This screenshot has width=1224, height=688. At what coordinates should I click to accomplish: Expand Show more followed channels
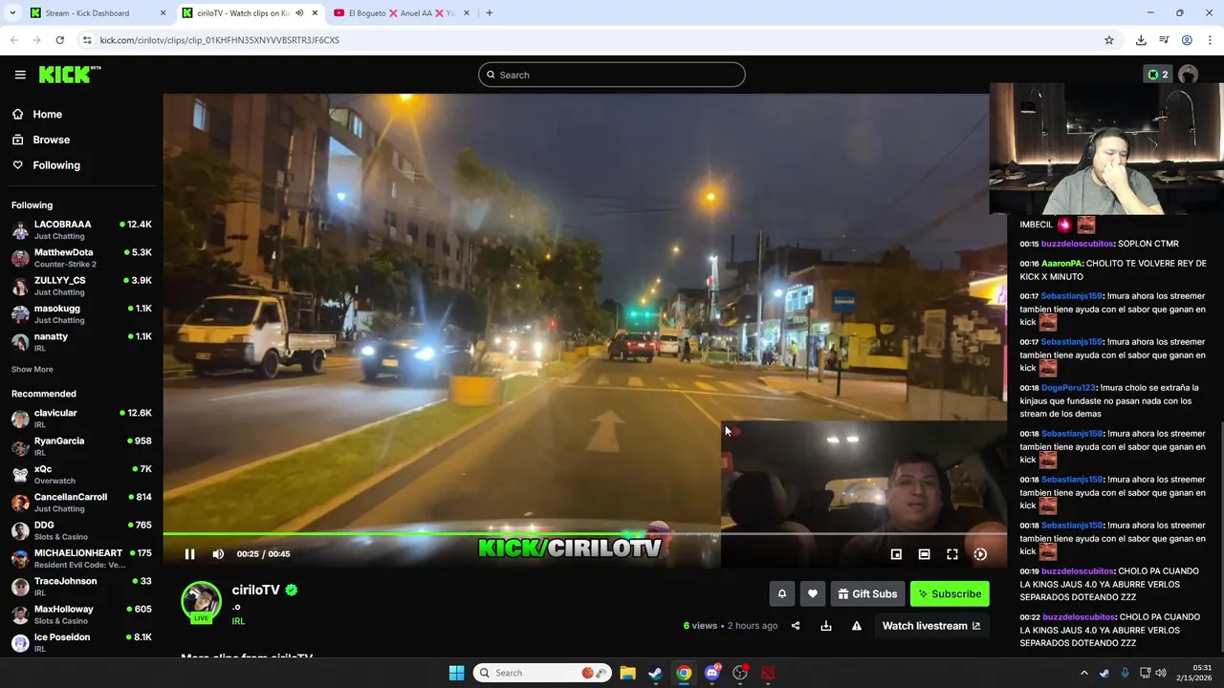(x=33, y=370)
